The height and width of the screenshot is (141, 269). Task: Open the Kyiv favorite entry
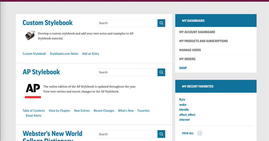tap(182, 100)
